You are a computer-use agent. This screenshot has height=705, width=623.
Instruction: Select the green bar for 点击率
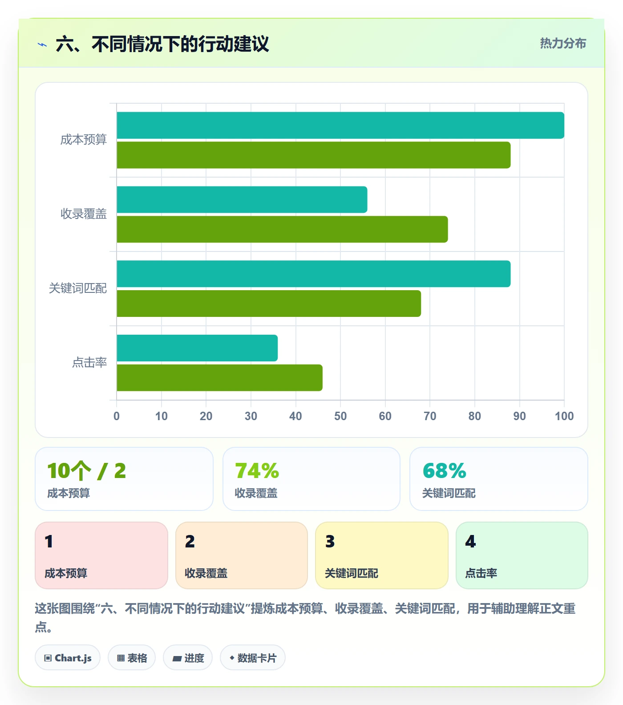(x=219, y=378)
